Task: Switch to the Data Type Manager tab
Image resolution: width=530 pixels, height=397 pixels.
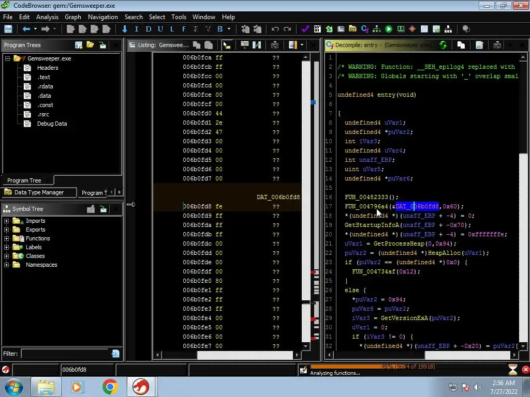Action: [39, 192]
